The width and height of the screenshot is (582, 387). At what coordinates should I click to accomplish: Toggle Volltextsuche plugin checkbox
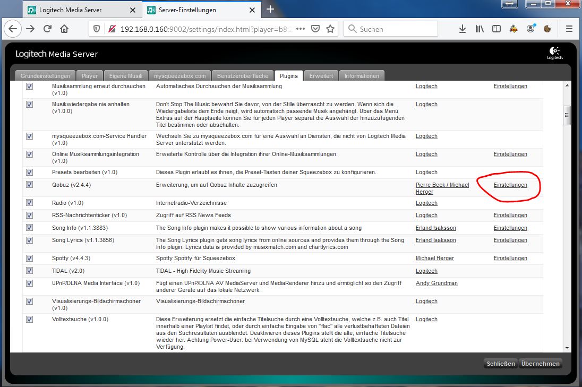29,319
